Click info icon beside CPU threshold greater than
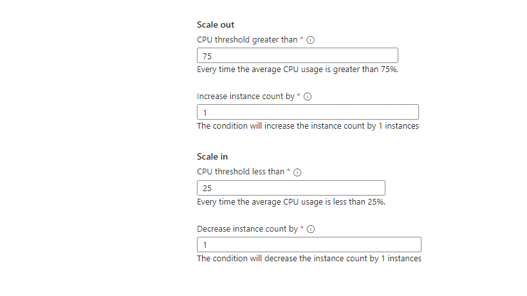This screenshot has height=296, width=527. click(x=310, y=40)
